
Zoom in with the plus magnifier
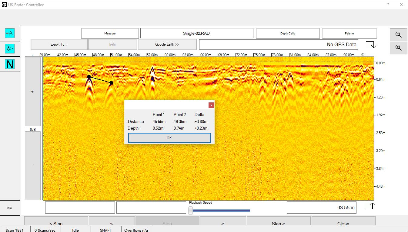[x=398, y=48]
